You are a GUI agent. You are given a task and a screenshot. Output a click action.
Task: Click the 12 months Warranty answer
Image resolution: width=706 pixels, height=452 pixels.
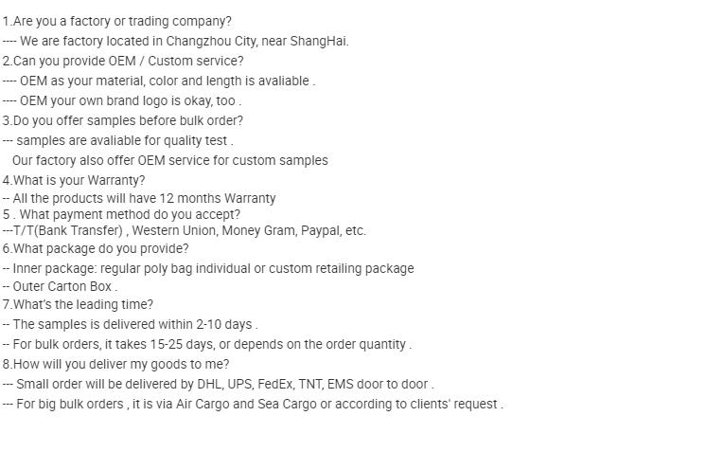139,198
